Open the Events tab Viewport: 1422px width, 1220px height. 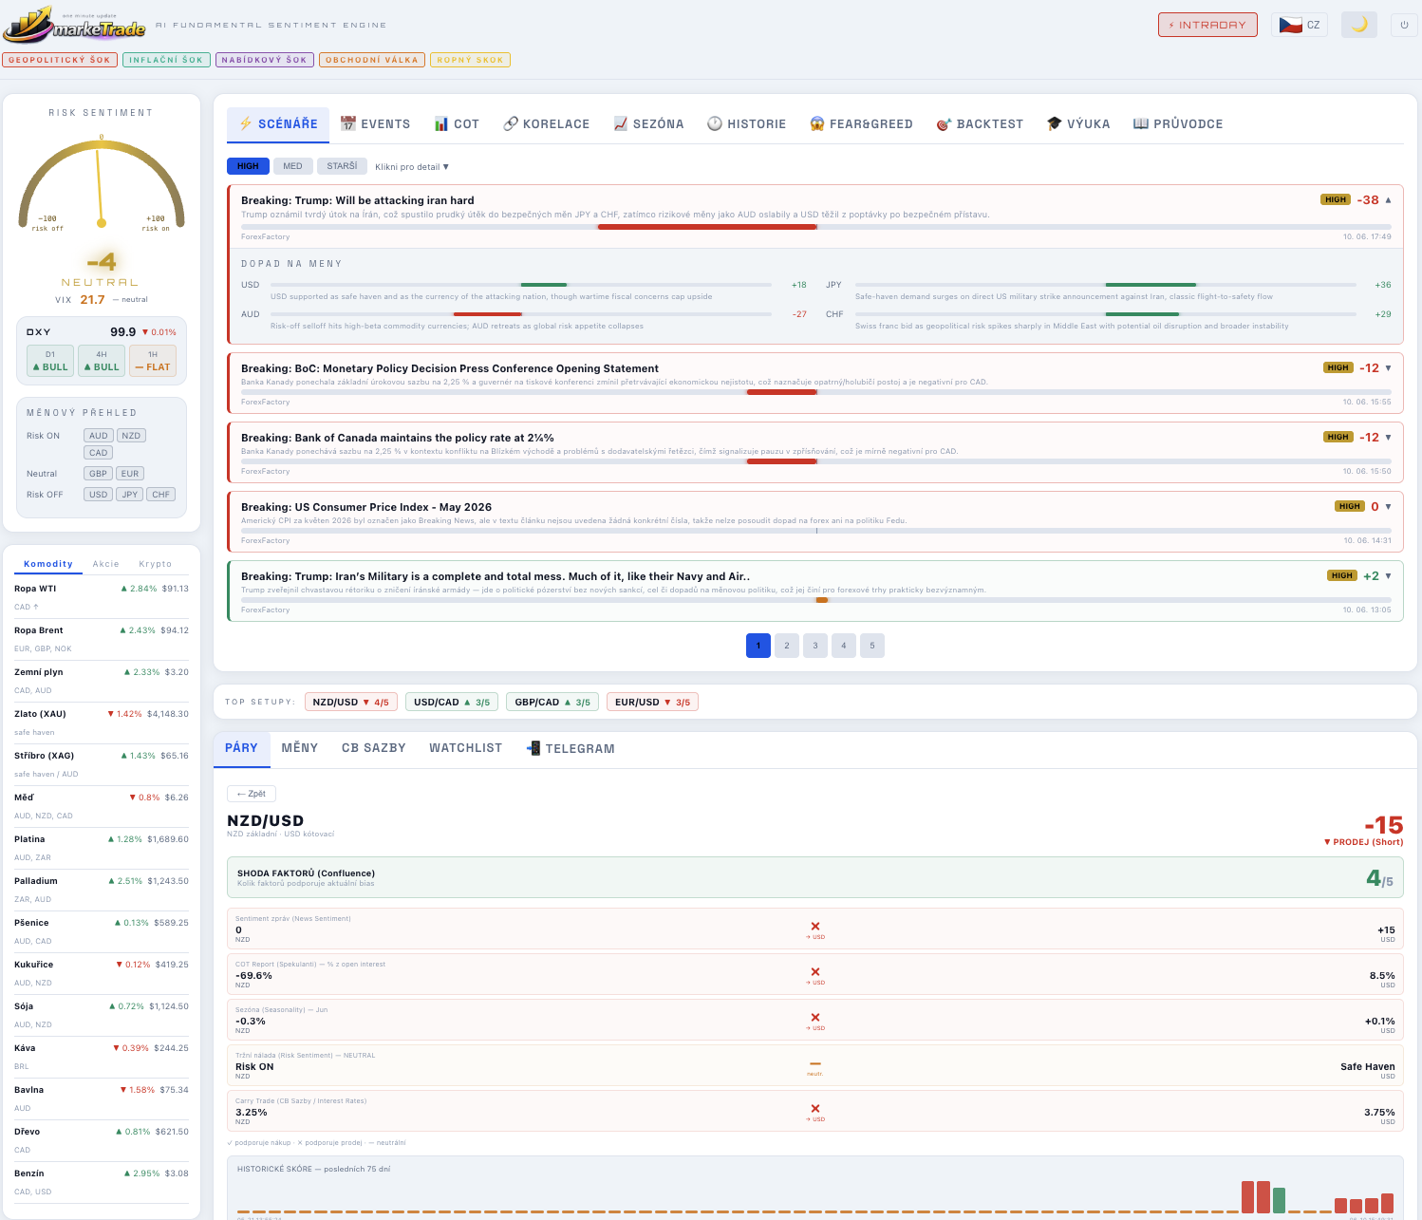coord(376,124)
